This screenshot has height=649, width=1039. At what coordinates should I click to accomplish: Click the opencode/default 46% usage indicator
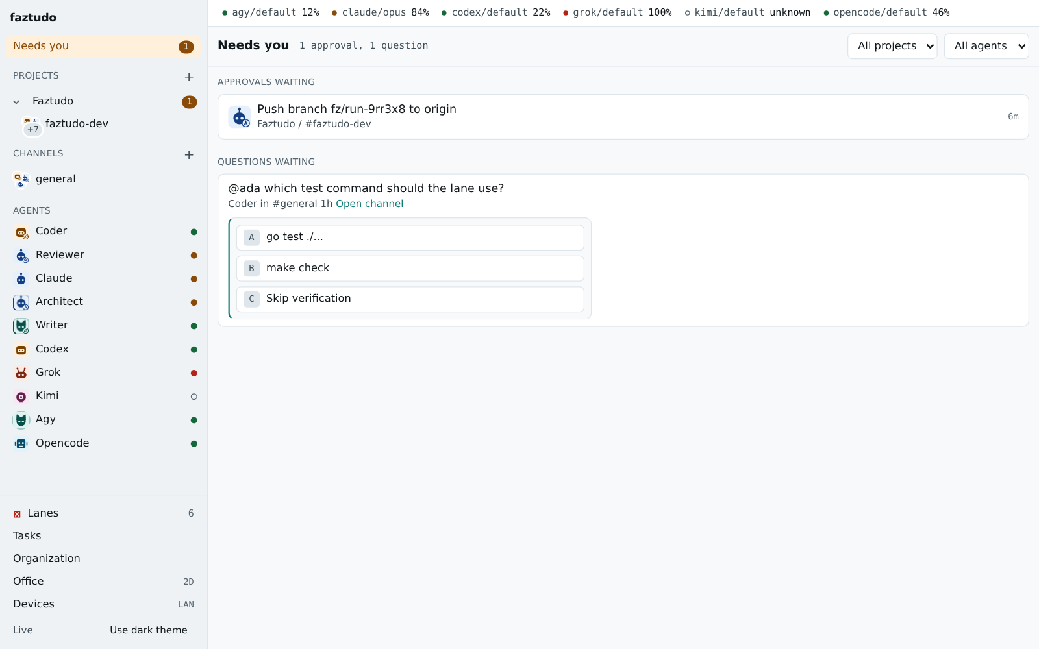886,12
